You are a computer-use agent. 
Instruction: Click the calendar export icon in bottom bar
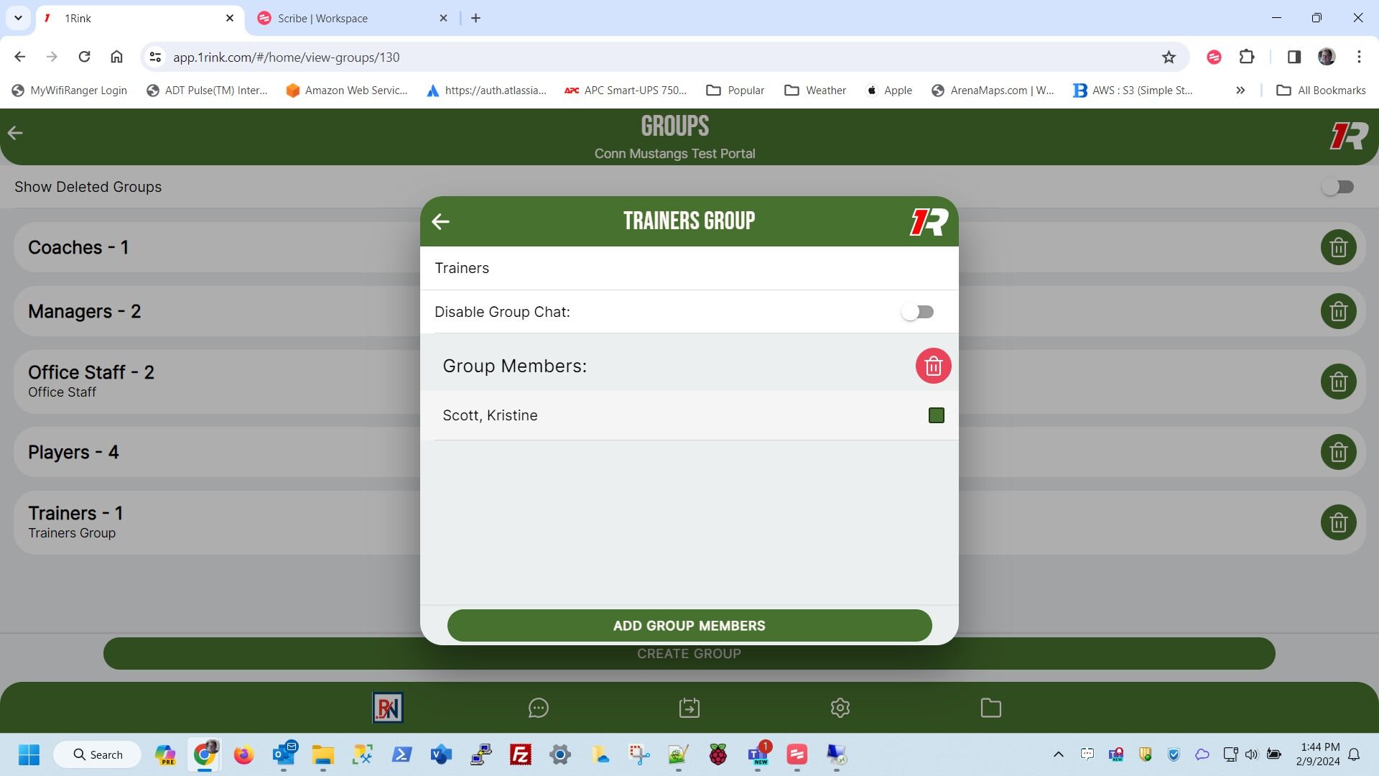[689, 708]
